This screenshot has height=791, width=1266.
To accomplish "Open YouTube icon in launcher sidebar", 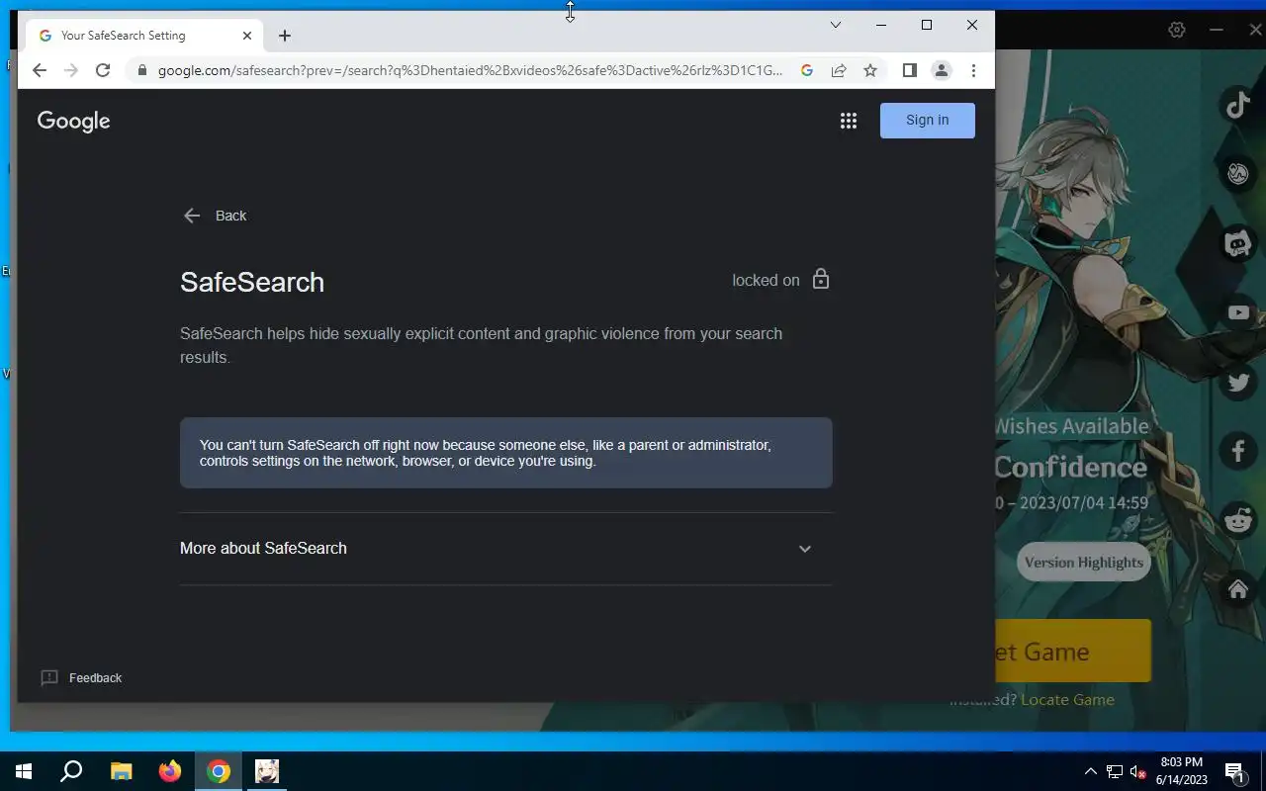I will click(1238, 312).
